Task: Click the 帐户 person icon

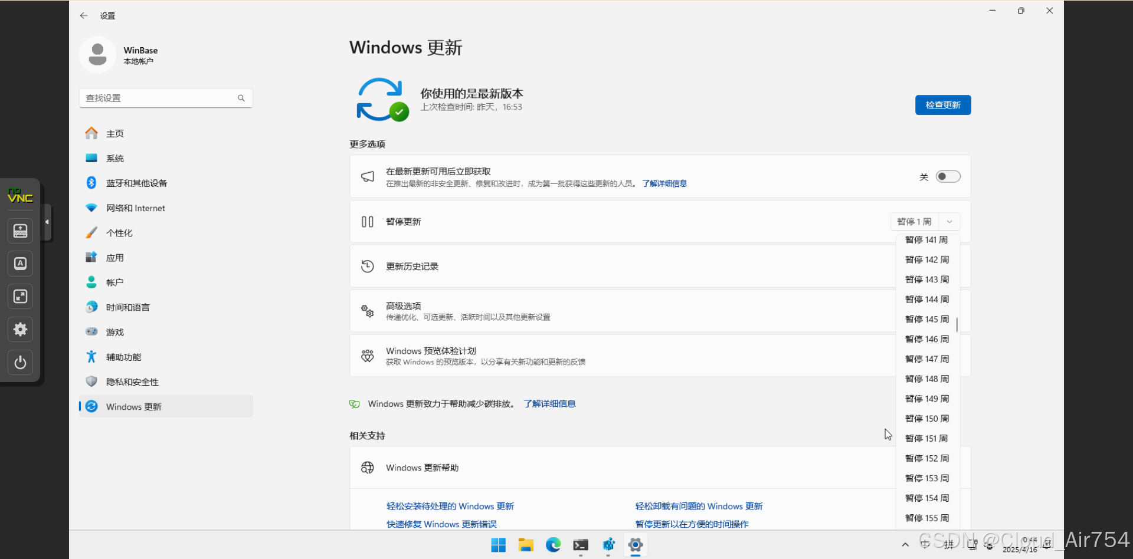Action: pyautogui.click(x=91, y=282)
